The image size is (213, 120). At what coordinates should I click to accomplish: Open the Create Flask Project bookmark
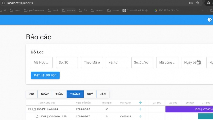pos(136,11)
